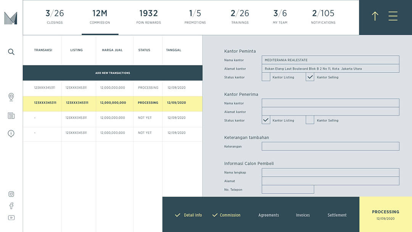Click the up arrow icon in header
The image size is (412, 232).
375,16
